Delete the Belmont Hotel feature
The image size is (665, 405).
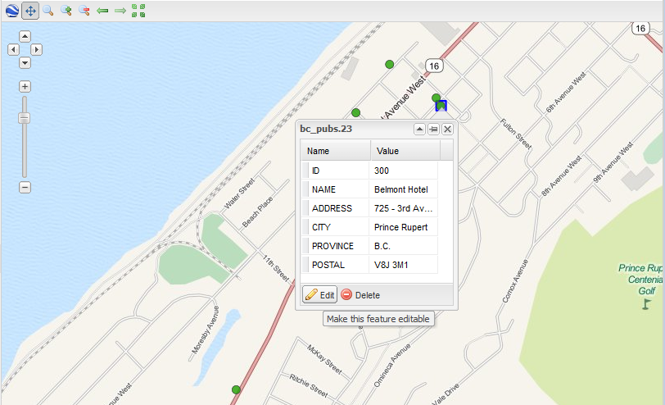[x=360, y=295]
